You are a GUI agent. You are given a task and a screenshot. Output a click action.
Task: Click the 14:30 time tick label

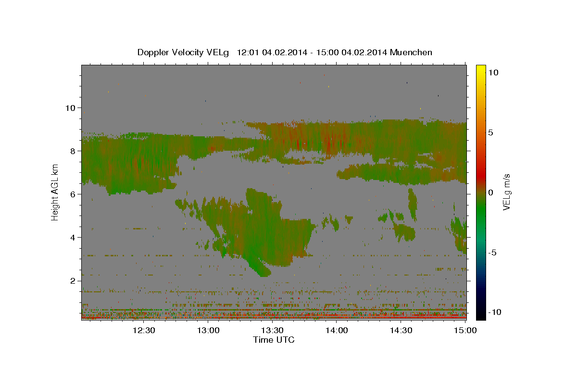click(x=401, y=330)
